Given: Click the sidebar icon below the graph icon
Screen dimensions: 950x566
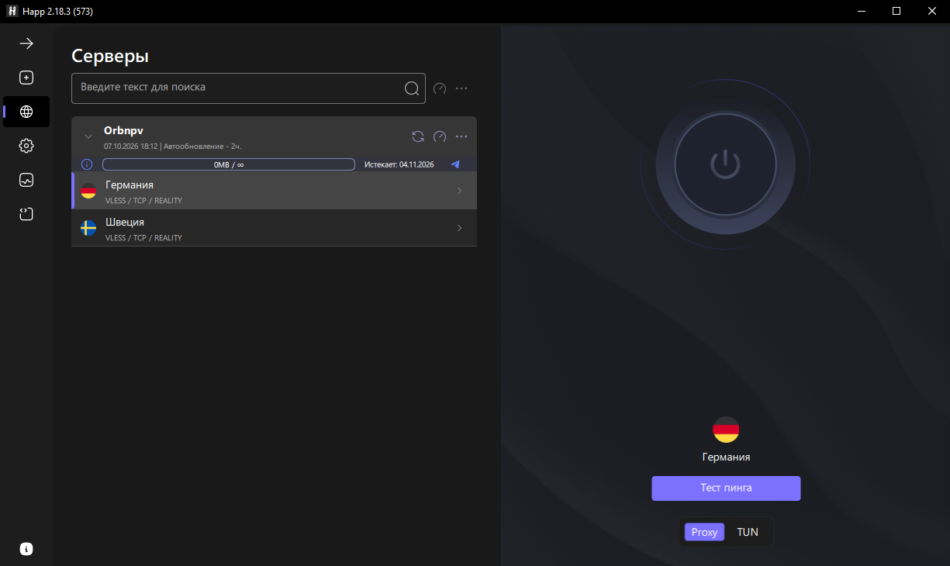Looking at the screenshot, I should [x=26, y=214].
